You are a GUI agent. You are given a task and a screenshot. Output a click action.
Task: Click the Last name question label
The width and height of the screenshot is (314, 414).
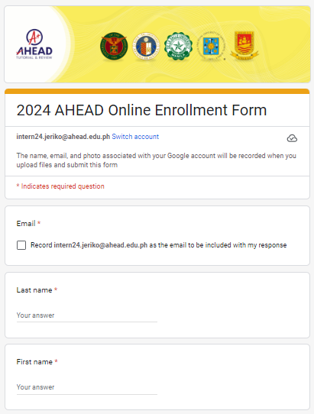(34, 290)
